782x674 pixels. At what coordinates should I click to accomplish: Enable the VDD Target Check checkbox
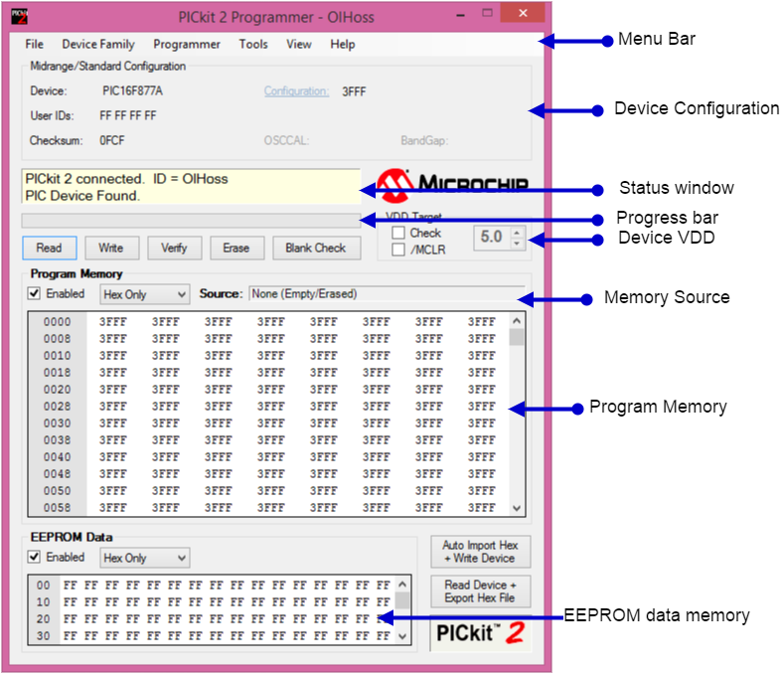click(x=398, y=233)
